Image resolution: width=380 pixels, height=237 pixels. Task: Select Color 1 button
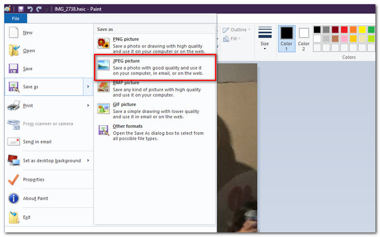286,39
